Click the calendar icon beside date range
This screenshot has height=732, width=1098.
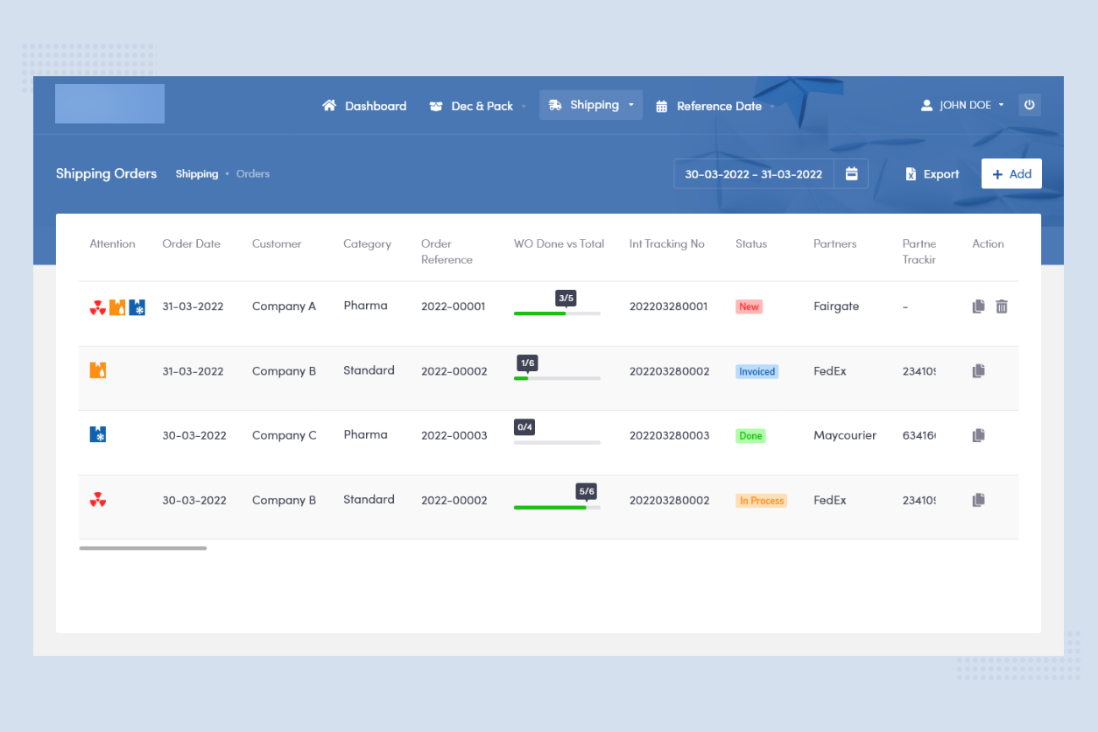[851, 173]
